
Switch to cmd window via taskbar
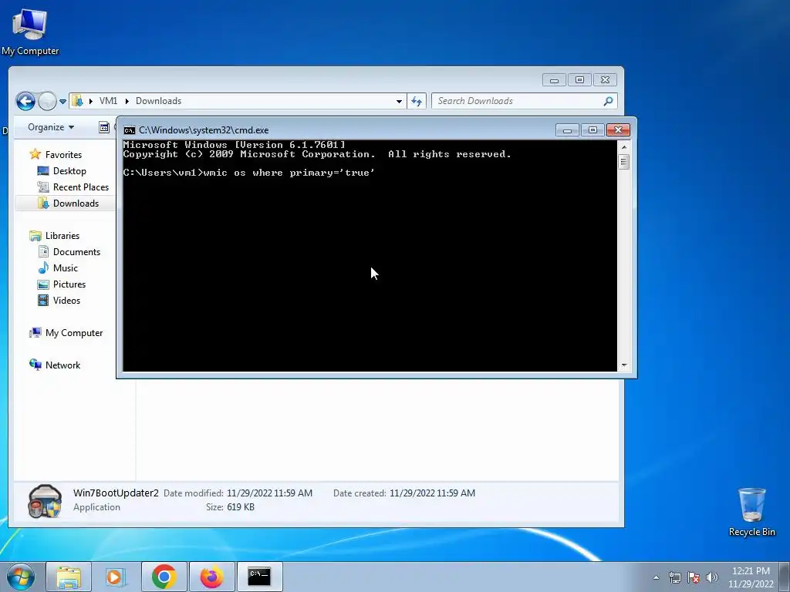pos(259,577)
